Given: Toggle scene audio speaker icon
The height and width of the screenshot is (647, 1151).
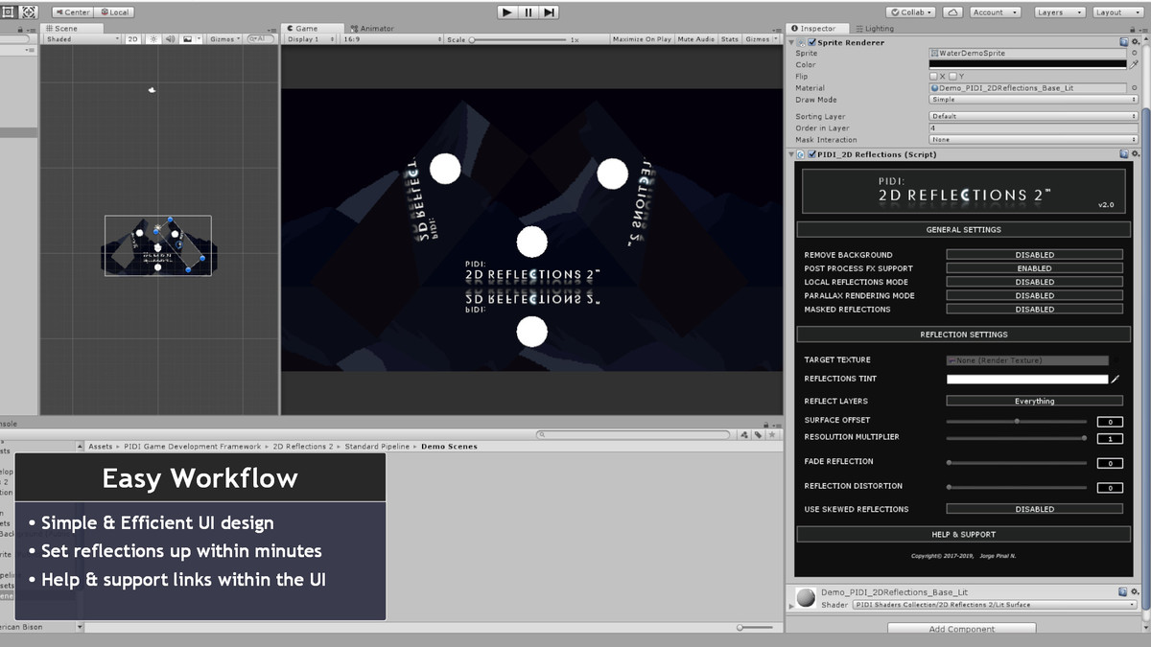Looking at the screenshot, I should coord(169,39).
